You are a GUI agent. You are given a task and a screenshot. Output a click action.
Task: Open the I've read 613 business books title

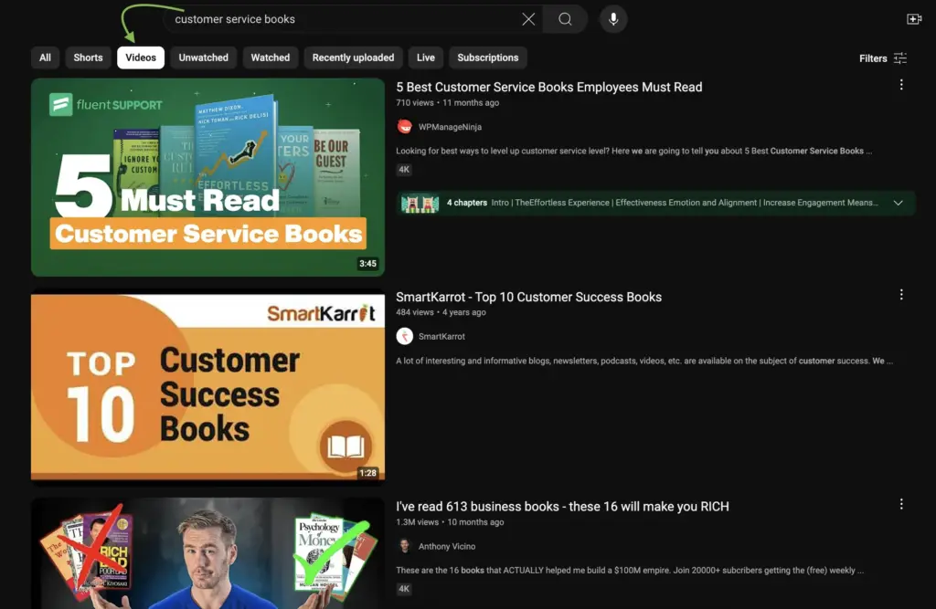coord(562,507)
